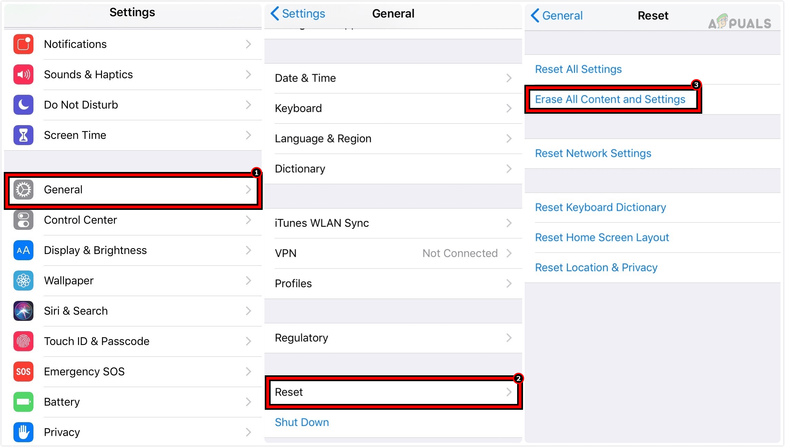This screenshot has width=785, height=447.
Task: Open the VPN Not Connected row
Action: pos(393,253)
